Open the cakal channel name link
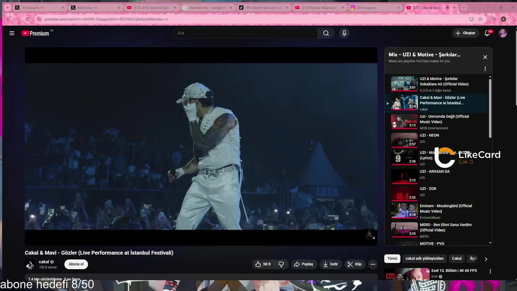517x291 pixels. click(44, 262)
